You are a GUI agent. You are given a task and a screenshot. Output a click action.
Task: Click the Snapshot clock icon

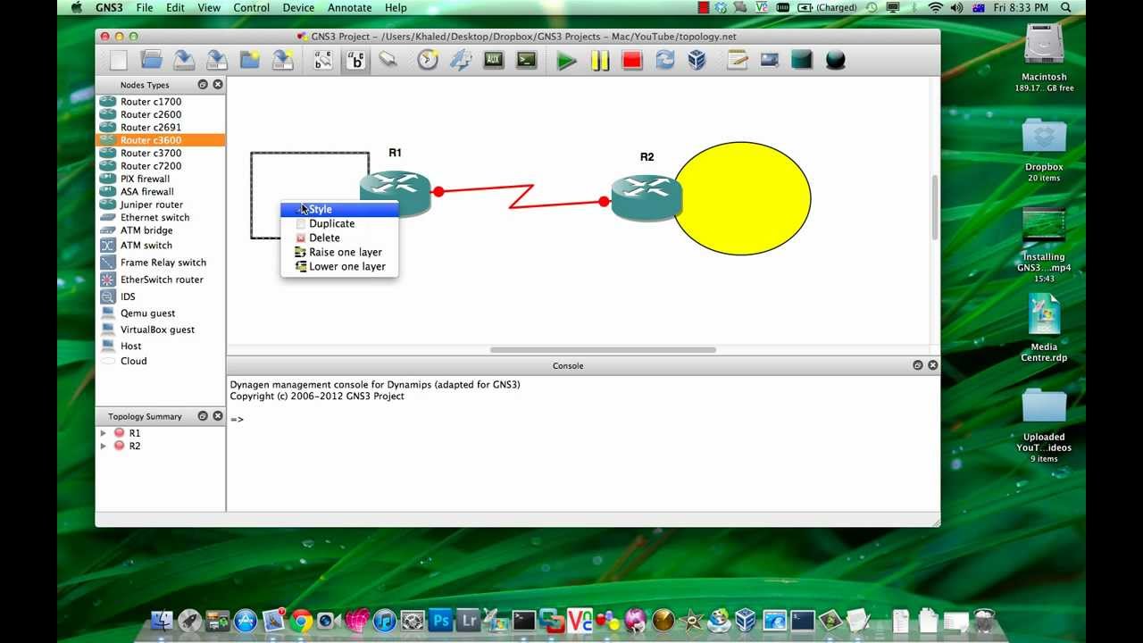tap(428, 60)
